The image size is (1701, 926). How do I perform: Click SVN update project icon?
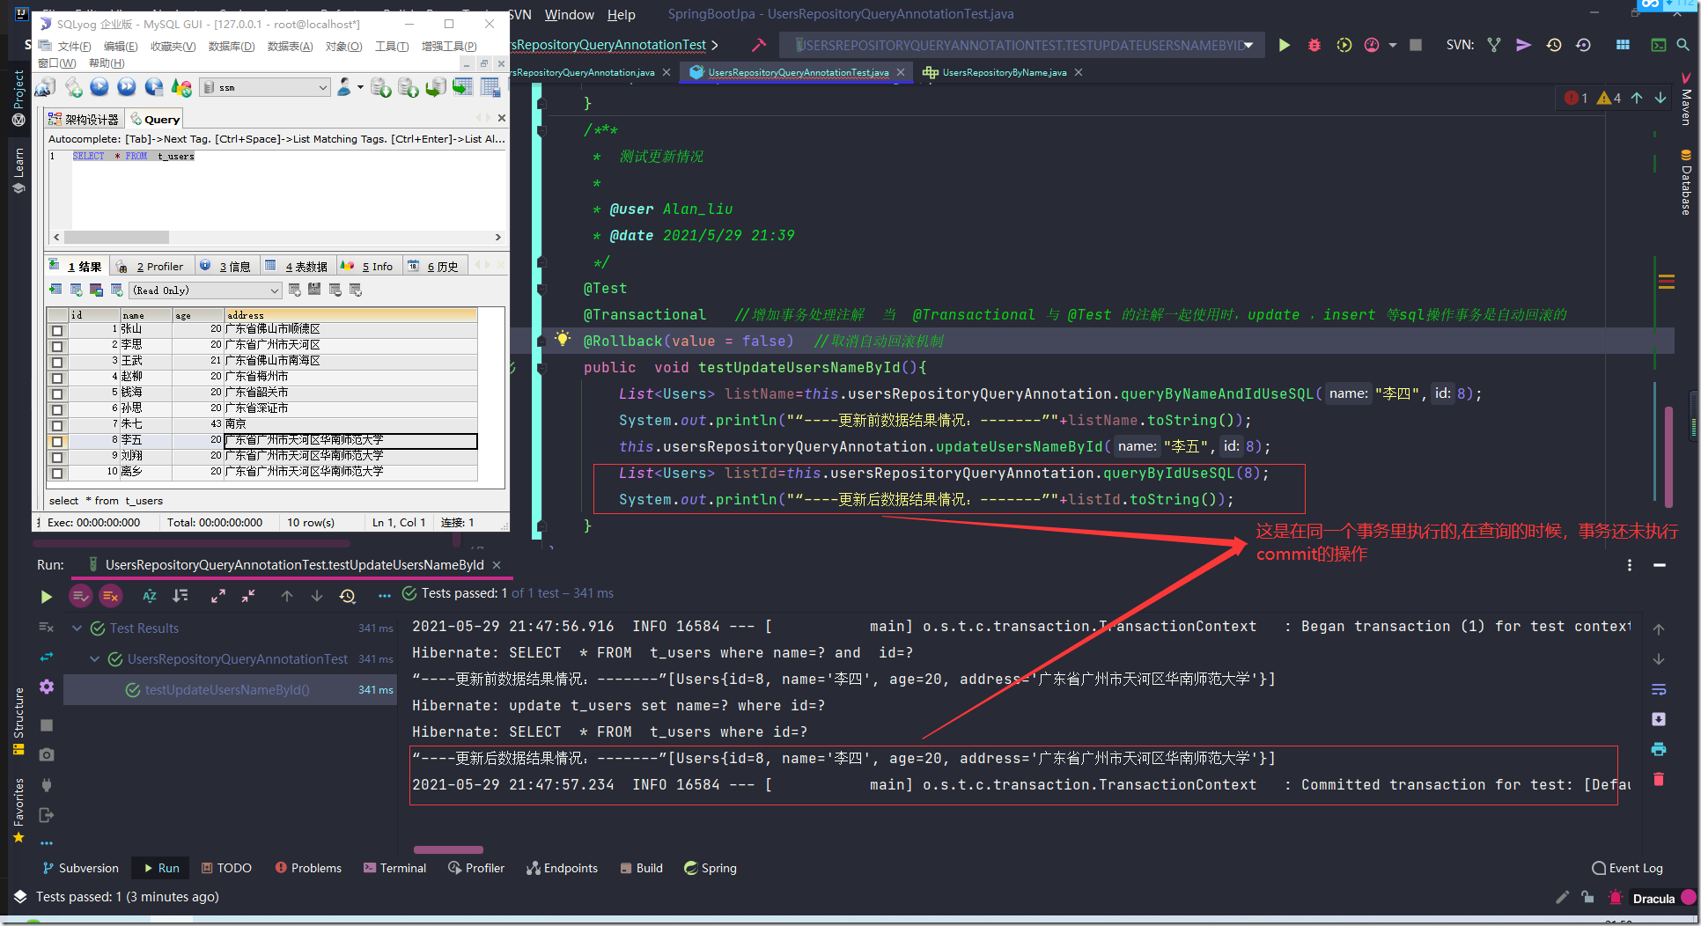[1494, 45]
